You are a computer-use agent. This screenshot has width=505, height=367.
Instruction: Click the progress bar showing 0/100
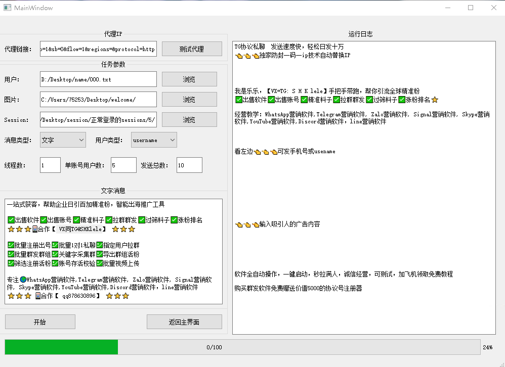tap(242, 347)
